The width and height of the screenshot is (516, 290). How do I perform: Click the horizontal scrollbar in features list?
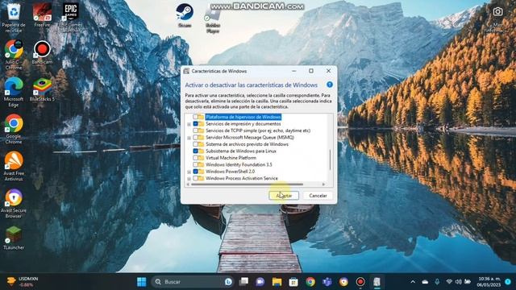click(247, 184)
